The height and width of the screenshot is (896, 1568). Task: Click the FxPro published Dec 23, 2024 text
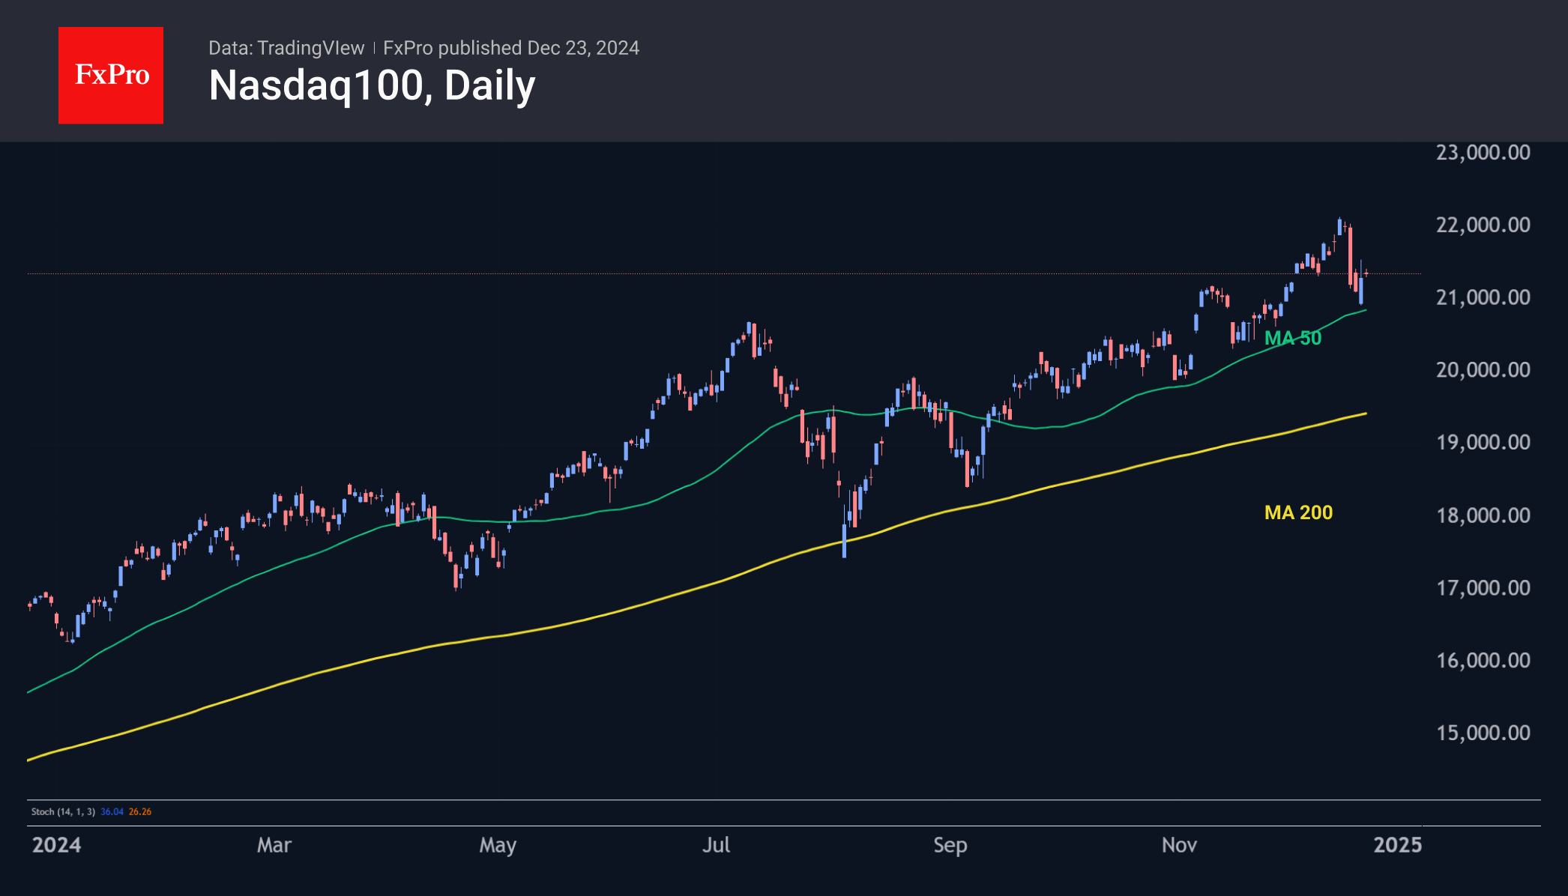point(511,48)
